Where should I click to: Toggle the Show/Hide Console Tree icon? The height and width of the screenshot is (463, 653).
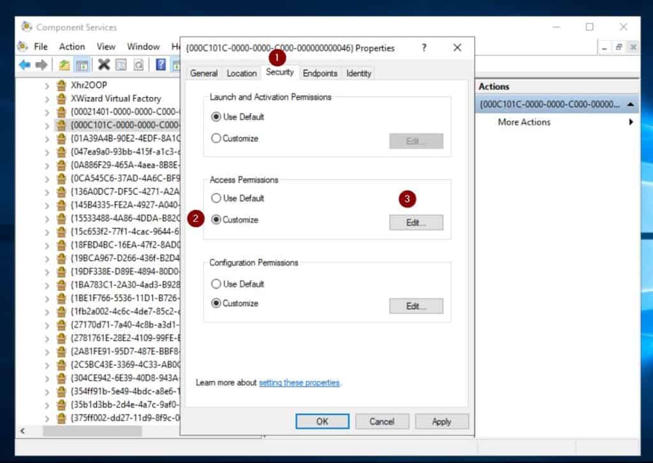[x=82, y=65]
